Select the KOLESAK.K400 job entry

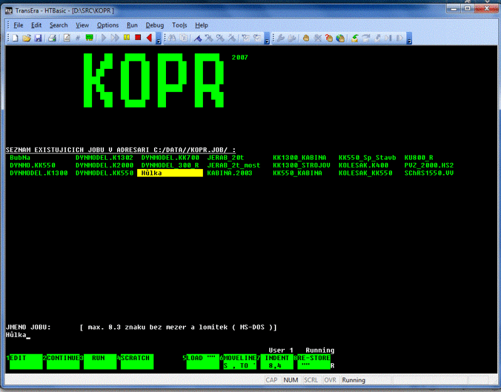tap(363, 165)
